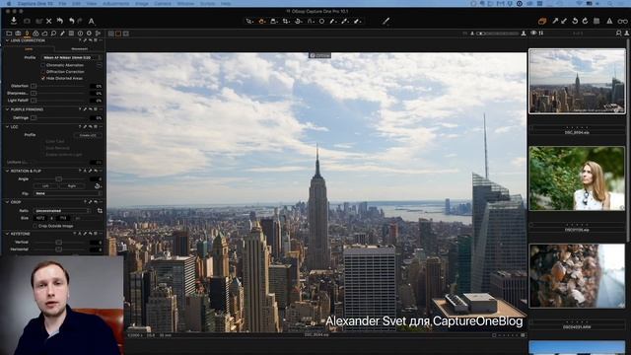This screenshot has width=631, height=355.
Task: Click the crop Size width field
Action: click(x=41, y=218)
